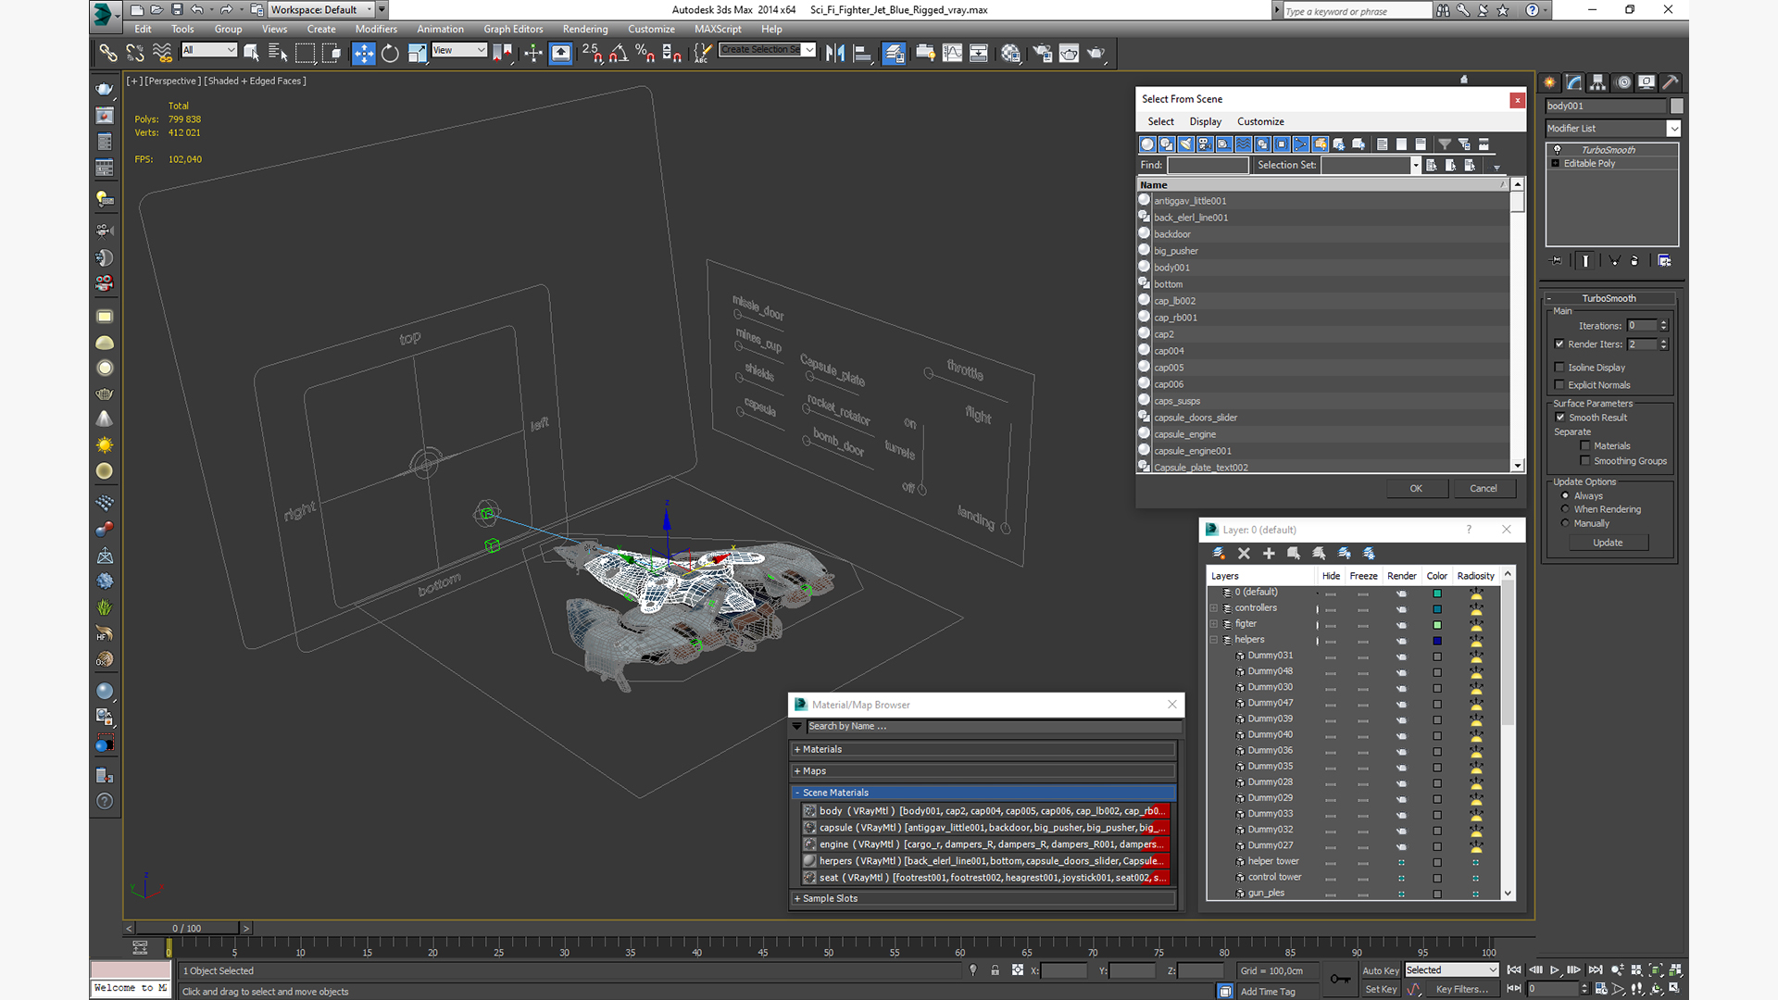Image resolution: width=1778 pixels, height=1000 pixels.
Task: Collapse the helpers layer tree
Action: point(1214,640)
